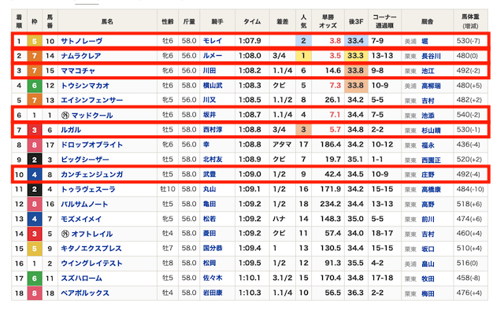Click the trainer name 梅田
Screen dimensions: 504x310
point(428,293)
